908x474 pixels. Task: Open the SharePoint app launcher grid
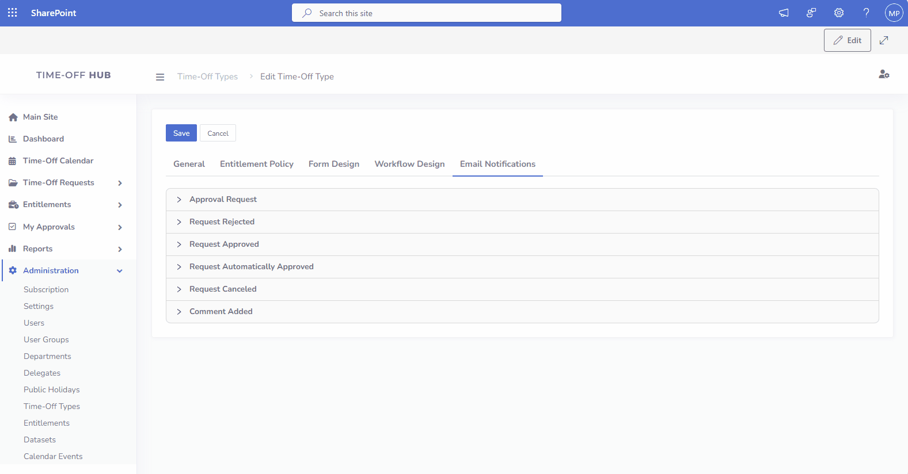tap(13, 13)
